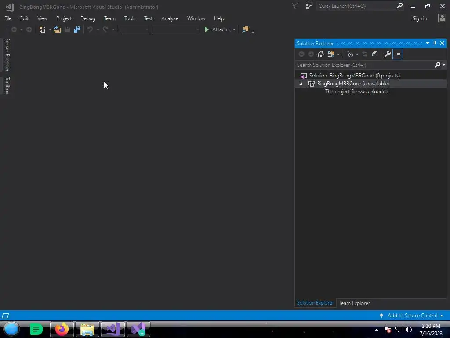Open the Analyze menu

(170, 18)
